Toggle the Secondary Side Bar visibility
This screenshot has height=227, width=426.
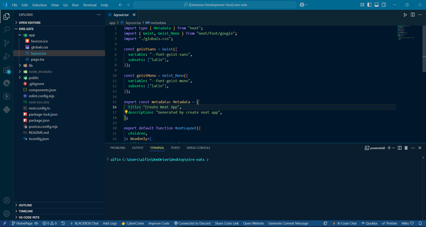[384, 5]
